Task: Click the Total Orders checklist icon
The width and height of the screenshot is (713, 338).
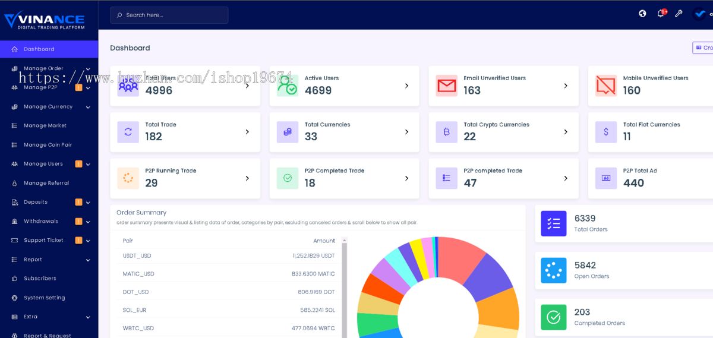Action: click(554, 223)
